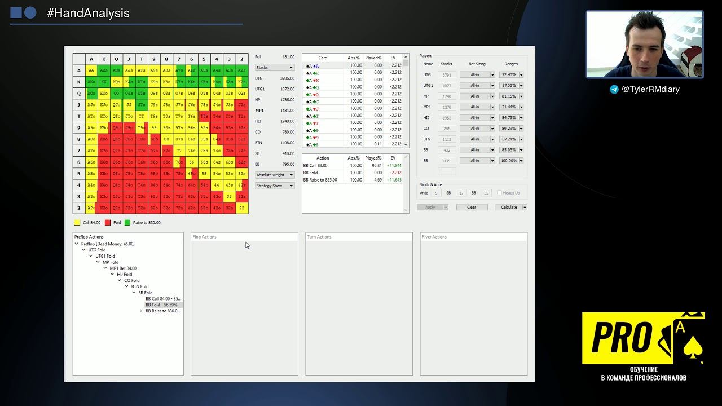Click the River Actions panel header
722x406 pixels.
[x=474, y=237]
